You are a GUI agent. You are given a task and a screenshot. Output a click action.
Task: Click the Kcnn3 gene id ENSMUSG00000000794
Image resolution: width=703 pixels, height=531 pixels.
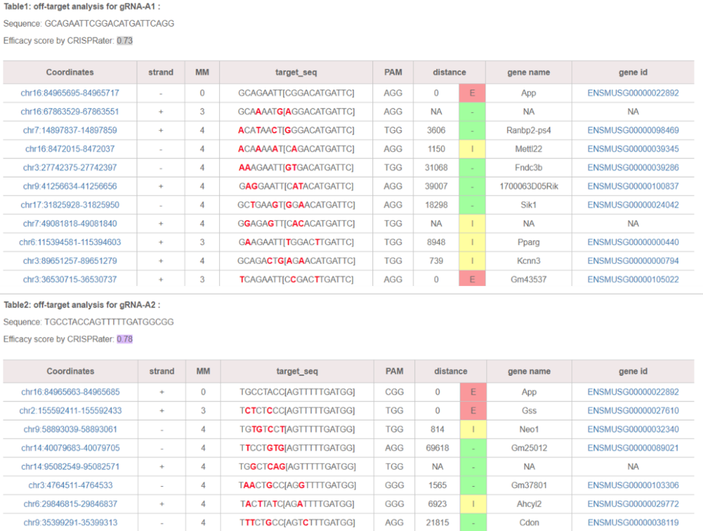[633, 261]
